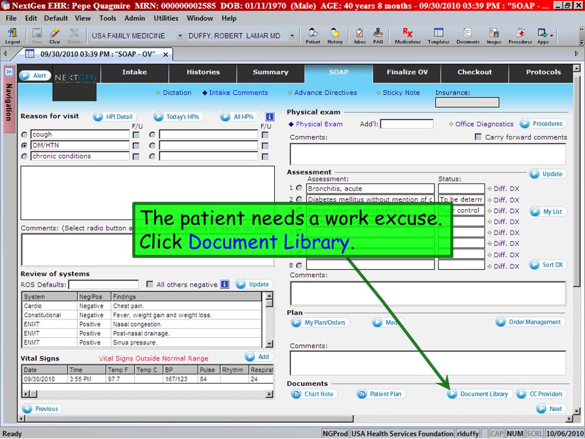Click the ROS Defaults input field
This screenshot has width=585, height=439.
pos(104,285)
